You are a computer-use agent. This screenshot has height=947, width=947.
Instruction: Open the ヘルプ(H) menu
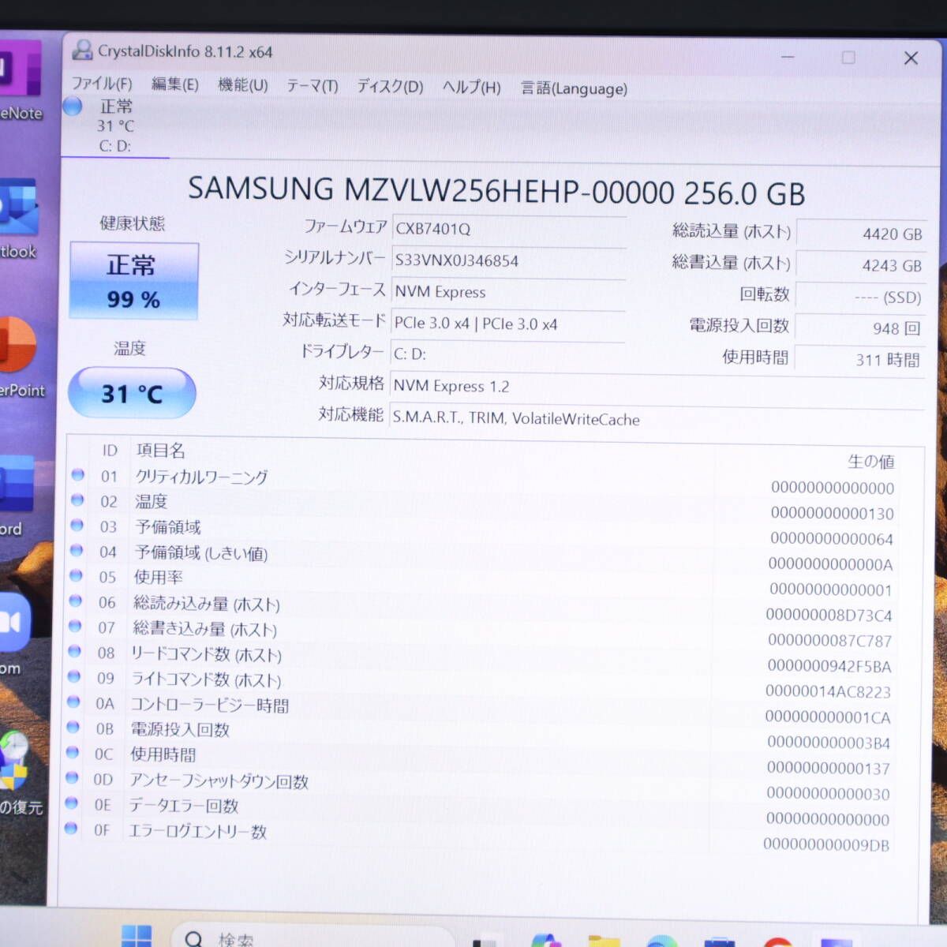[x=471, y=88]
